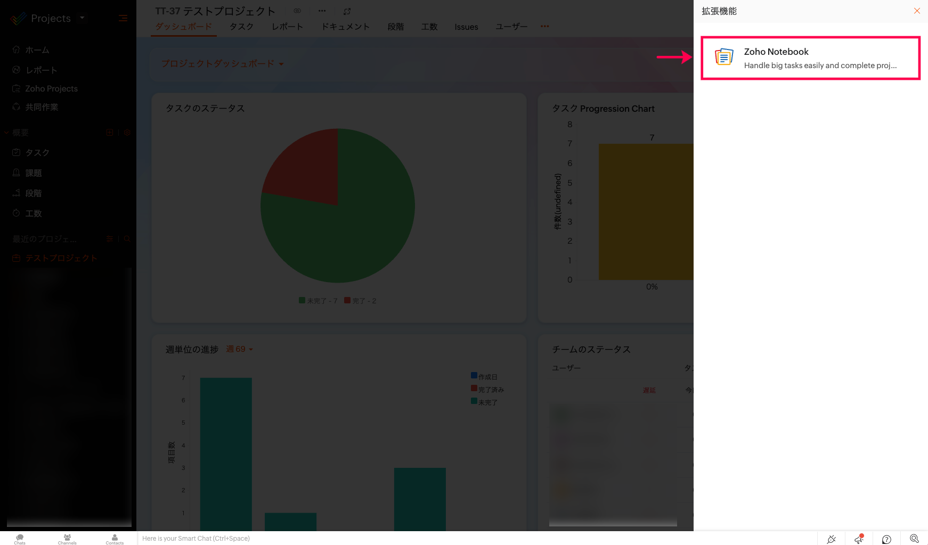Screen dimensions: 928x545
Task: Open the Channels icon in bottom bar
Action: [x=67, y=539]
